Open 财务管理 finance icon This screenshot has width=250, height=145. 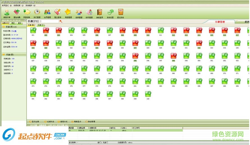click(x=89, y=13)
